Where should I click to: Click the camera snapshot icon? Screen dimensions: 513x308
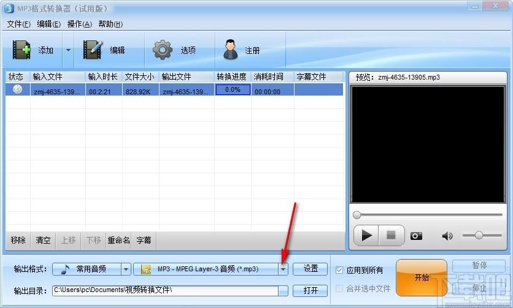416,236
